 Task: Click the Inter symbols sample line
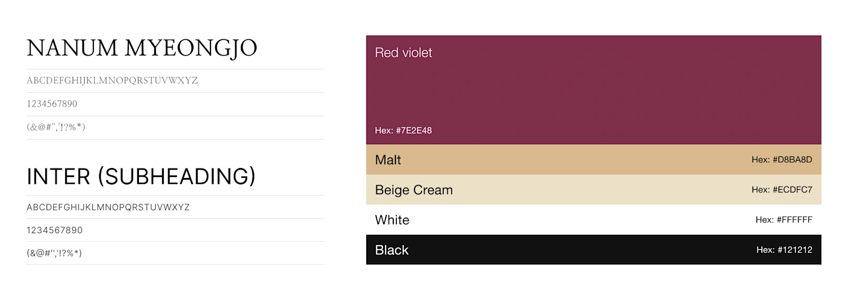(x=54, y=253)
